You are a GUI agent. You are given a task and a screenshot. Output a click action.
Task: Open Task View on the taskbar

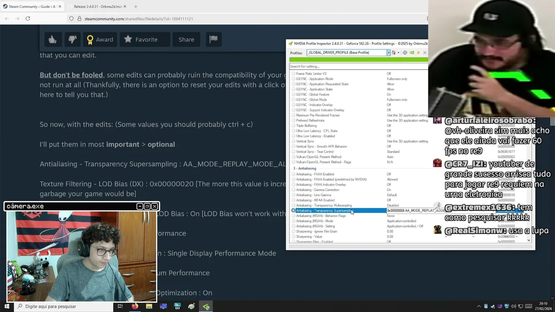(x=120, y=306)
